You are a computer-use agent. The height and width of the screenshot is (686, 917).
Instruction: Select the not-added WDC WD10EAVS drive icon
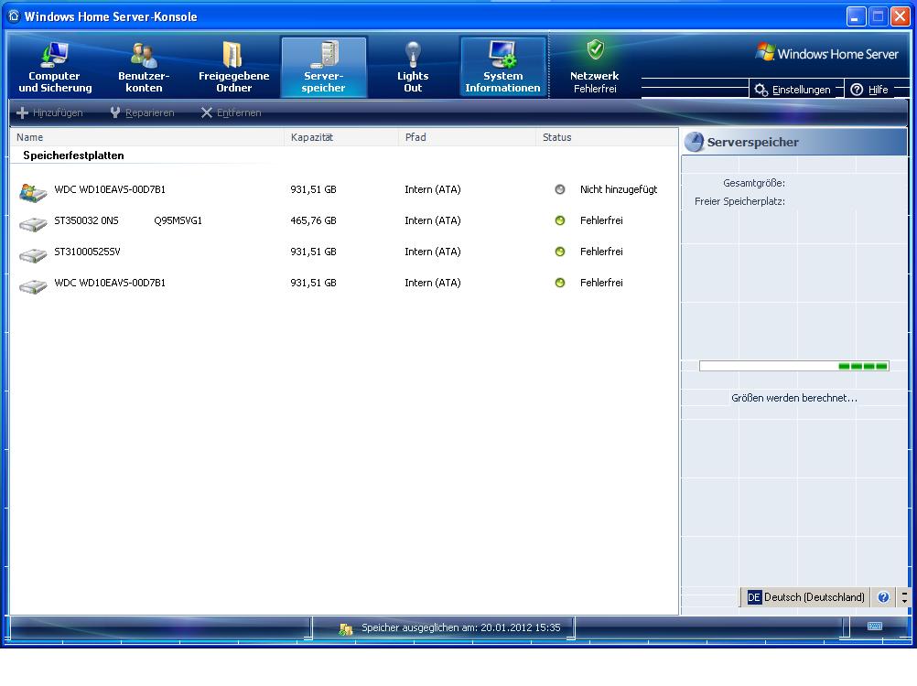click(x=33, y=192)
